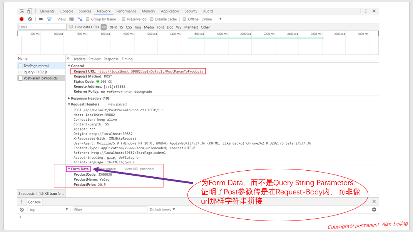Viewport: 413px width, 232px height.
Task: Select the PostParamToProducts request icon
Action: 20,78
